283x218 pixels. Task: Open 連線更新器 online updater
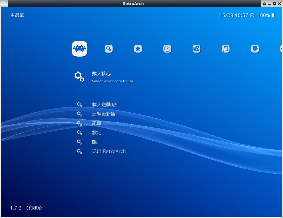[x=104, y=114]
